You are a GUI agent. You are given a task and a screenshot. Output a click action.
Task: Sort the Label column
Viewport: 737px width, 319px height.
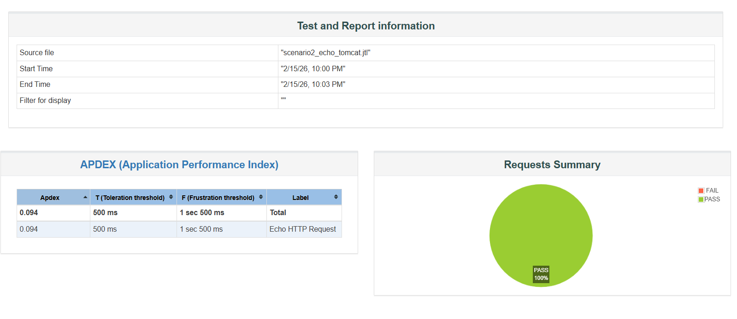tap(304, 197)
